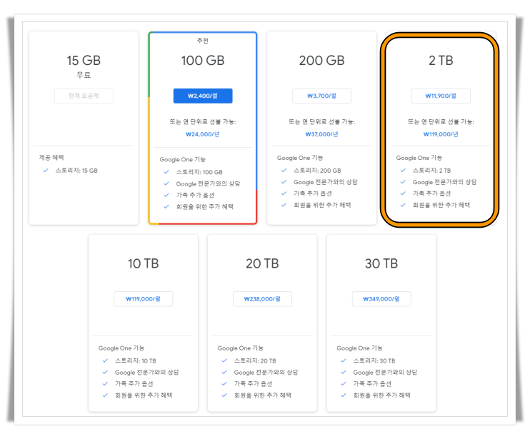The width and height of the screenshot is (530, 439).
Task: Click the 스토리지: 30 TB text
Action: tap(374, 360)
